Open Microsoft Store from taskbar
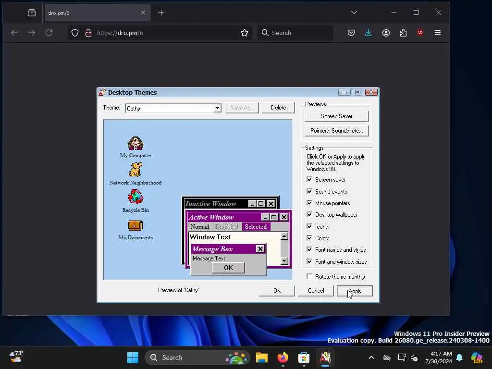The height and width of the screenshot is (369, 492). point(304,357)
